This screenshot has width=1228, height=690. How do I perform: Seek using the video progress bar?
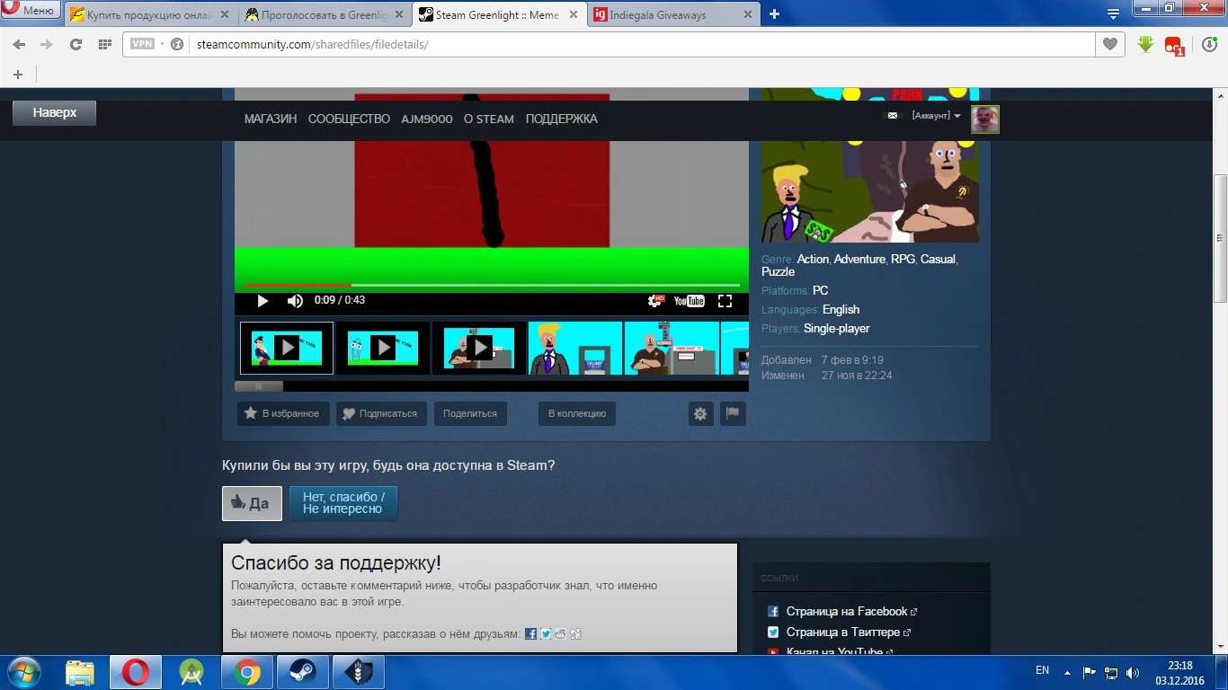[492, 286]
